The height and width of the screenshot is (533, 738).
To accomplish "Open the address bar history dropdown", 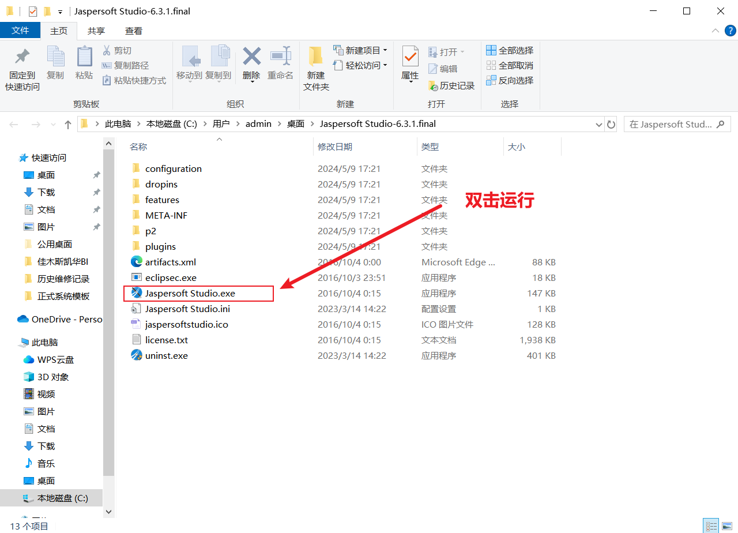I will pyautogui.click(x=598, y=124).
